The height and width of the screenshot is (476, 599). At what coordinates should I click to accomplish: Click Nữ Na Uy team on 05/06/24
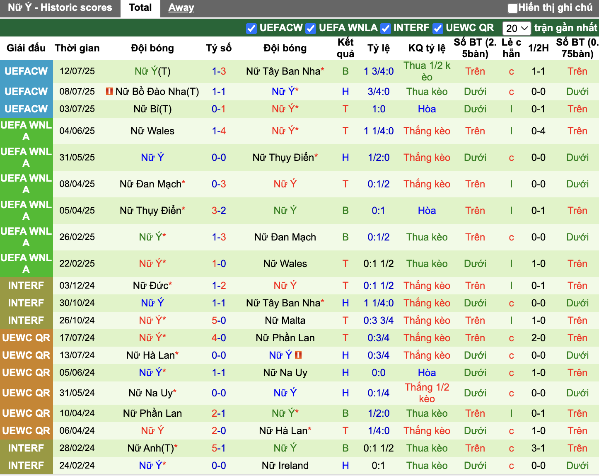[x=285, y=373]
